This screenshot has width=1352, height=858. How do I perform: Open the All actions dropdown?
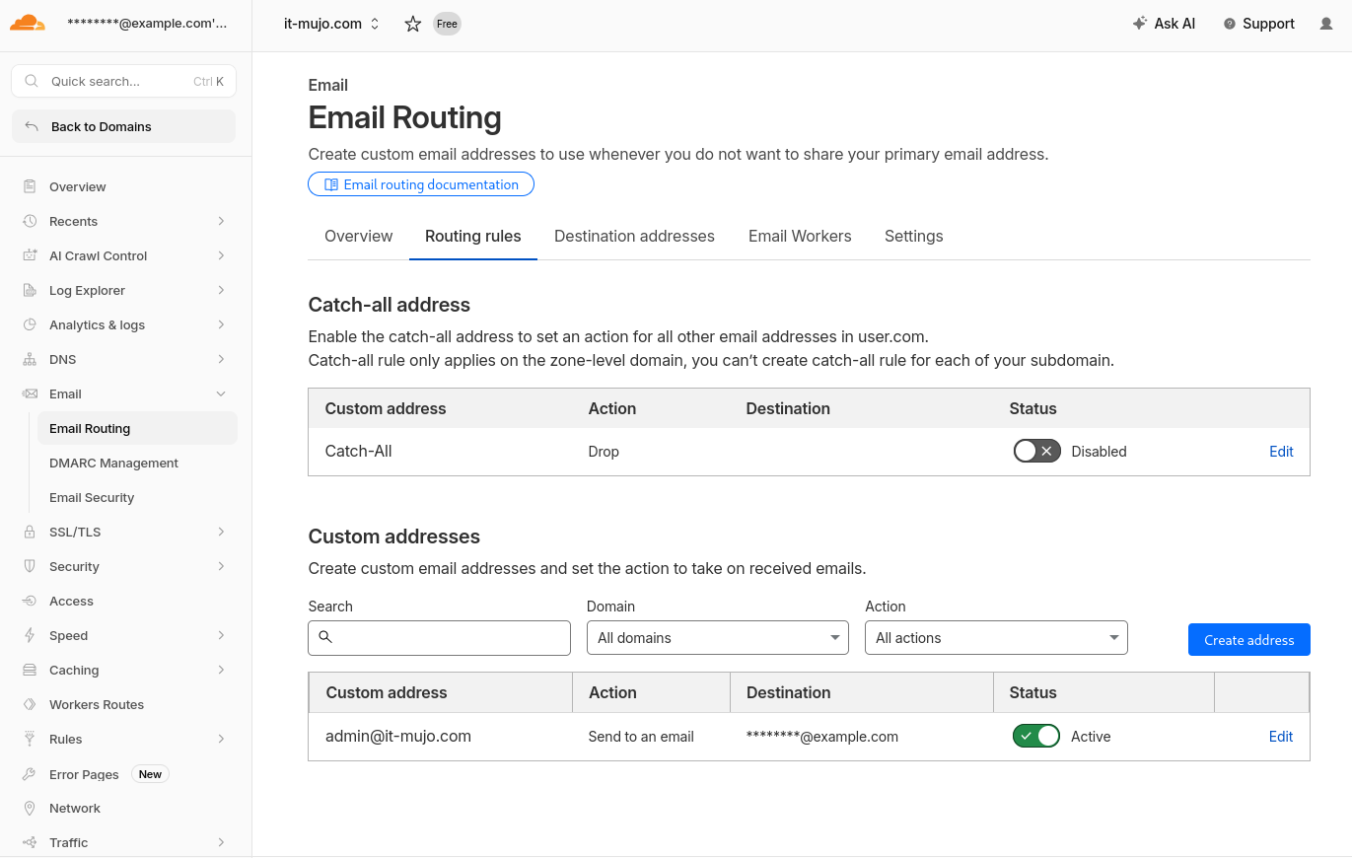(996, 638)
